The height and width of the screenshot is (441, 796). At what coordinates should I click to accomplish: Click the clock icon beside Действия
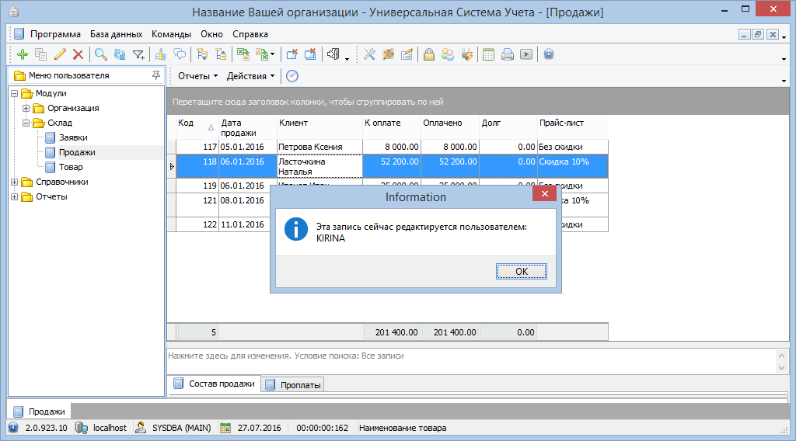click(x=292, y=76)
